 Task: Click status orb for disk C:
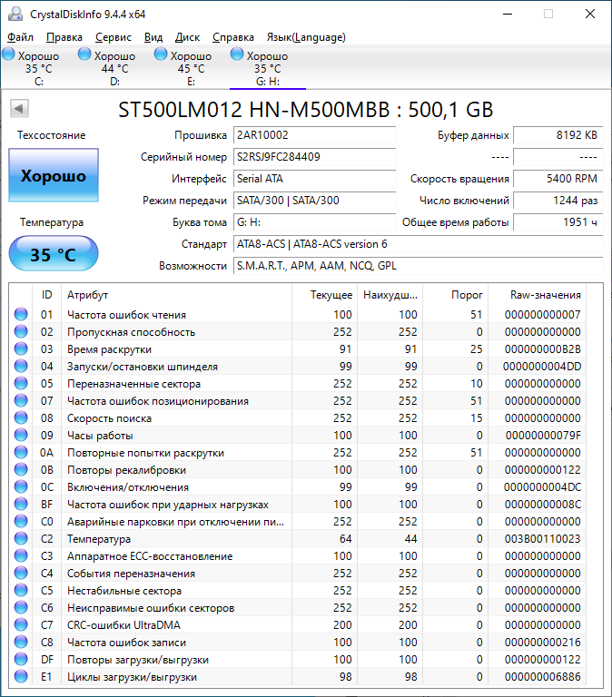pos(8,54)
